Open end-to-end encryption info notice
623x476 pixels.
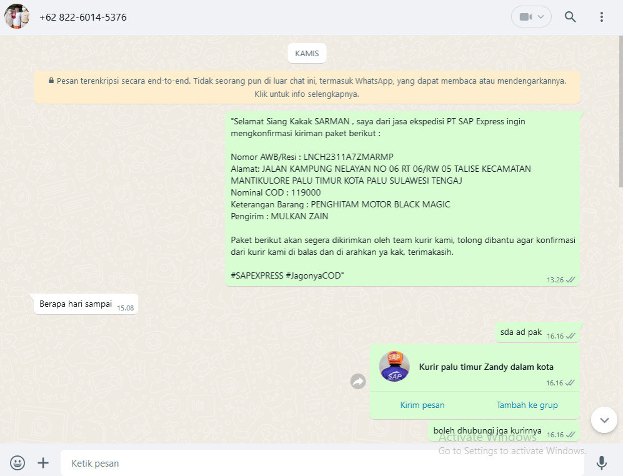tap(307, 87)
